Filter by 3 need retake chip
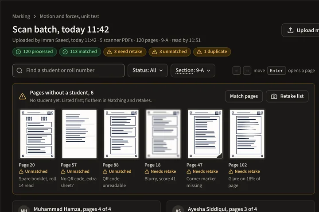 coord(124,52)
